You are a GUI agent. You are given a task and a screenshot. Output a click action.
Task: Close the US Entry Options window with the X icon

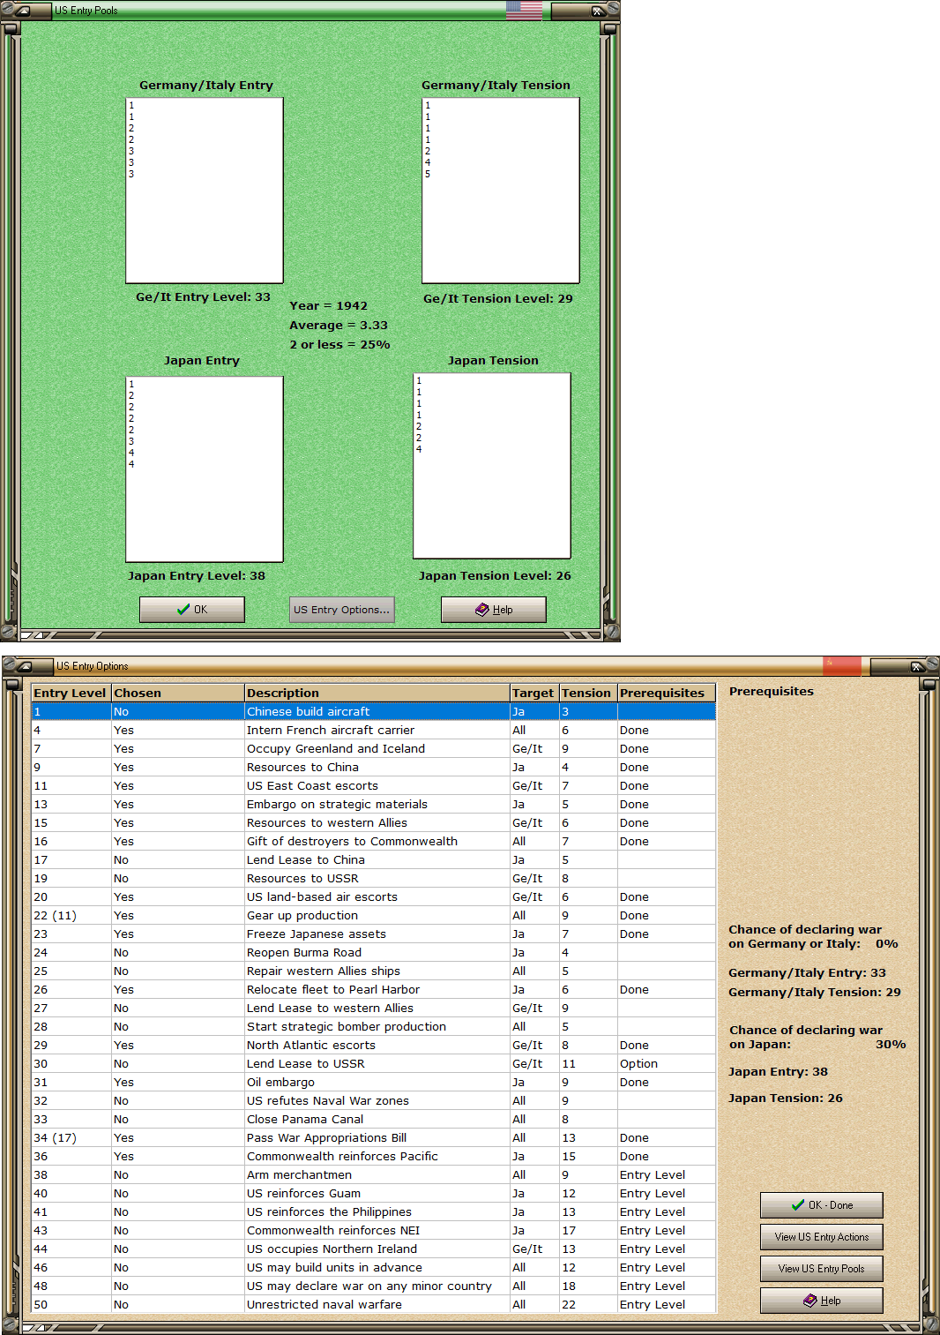pos(917,666)
